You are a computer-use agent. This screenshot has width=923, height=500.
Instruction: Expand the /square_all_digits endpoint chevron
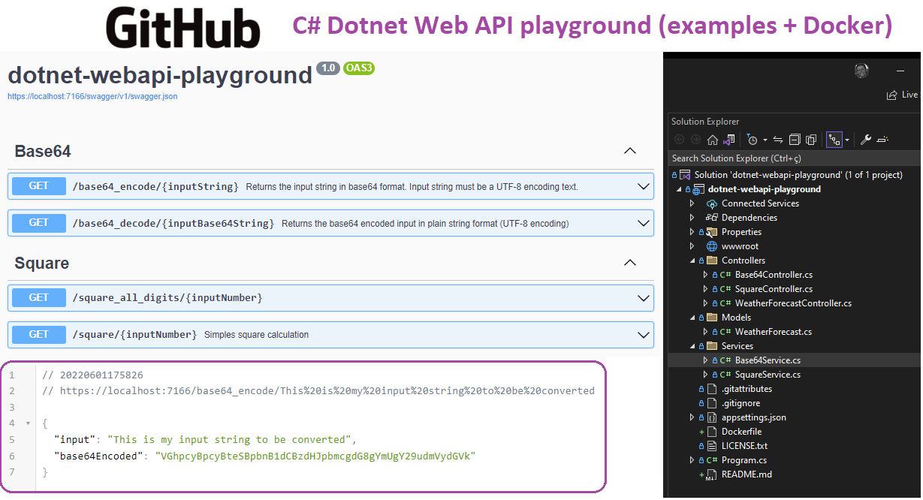[643, 298]
